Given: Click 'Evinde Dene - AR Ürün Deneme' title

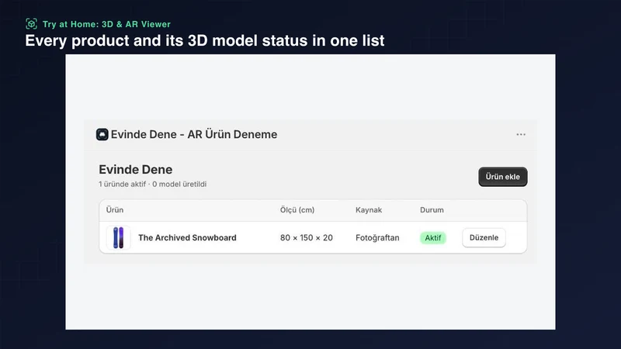Looking at the screenshot, I should click(194, 134).
